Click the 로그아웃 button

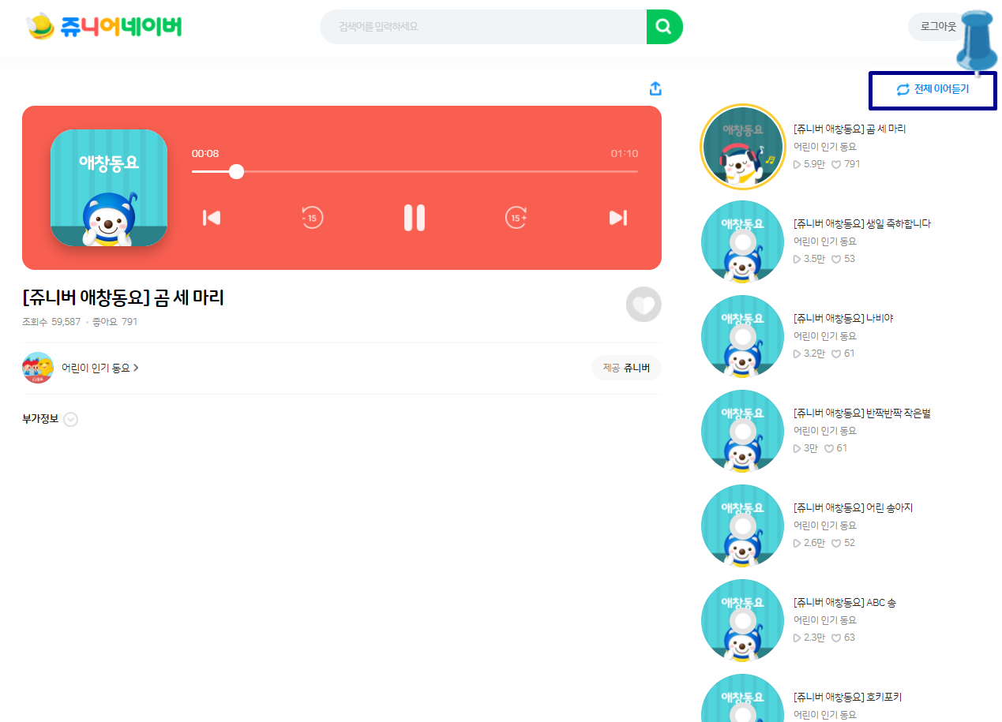tap(938, 27)
